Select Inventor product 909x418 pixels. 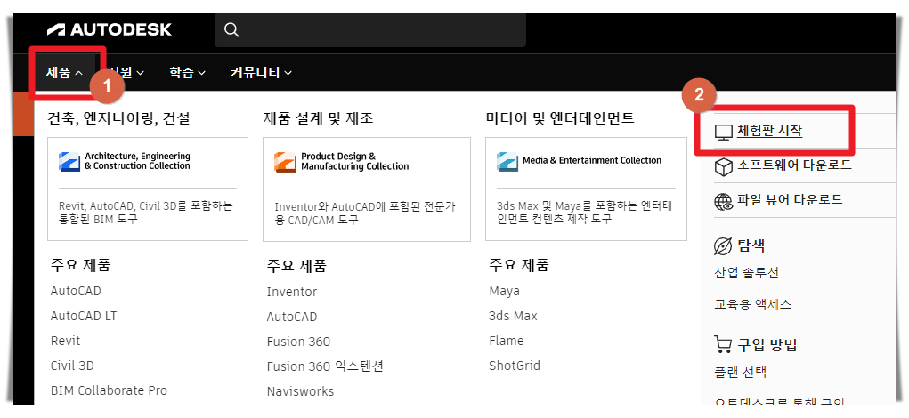292,292
